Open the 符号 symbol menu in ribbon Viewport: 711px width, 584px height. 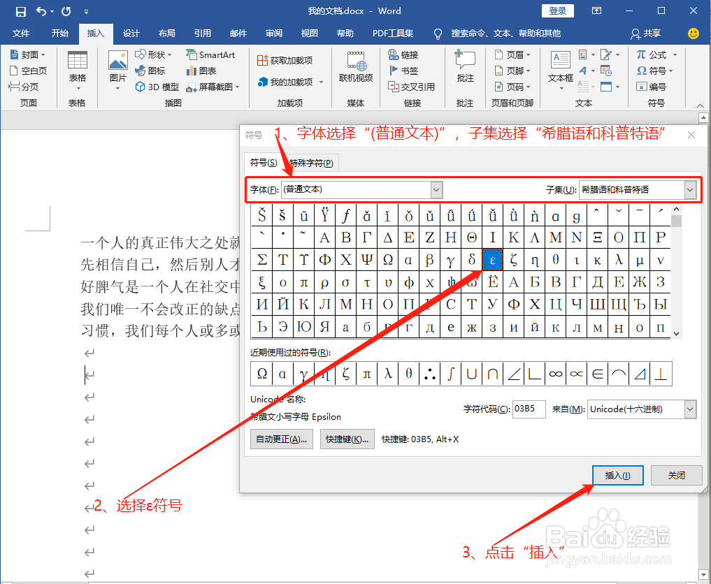pyautogui.click(x=655, y=71)
